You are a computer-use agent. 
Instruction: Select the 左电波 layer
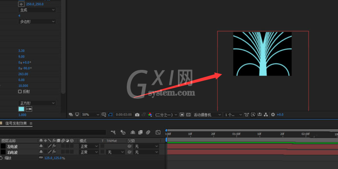pyautogui.click(x=12, y=146)
